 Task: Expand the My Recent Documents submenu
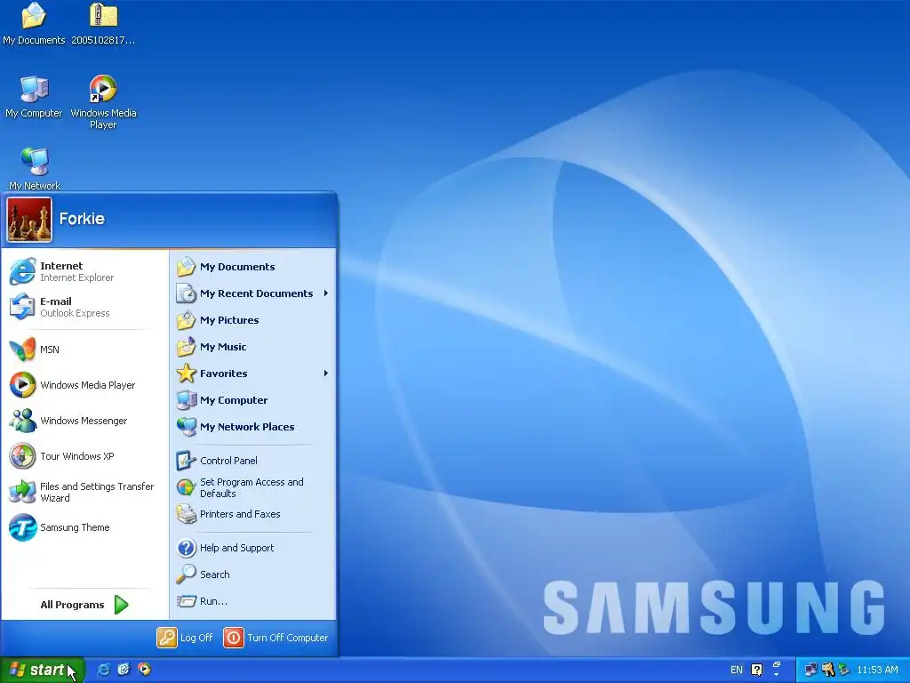click(x=253, y=293)
